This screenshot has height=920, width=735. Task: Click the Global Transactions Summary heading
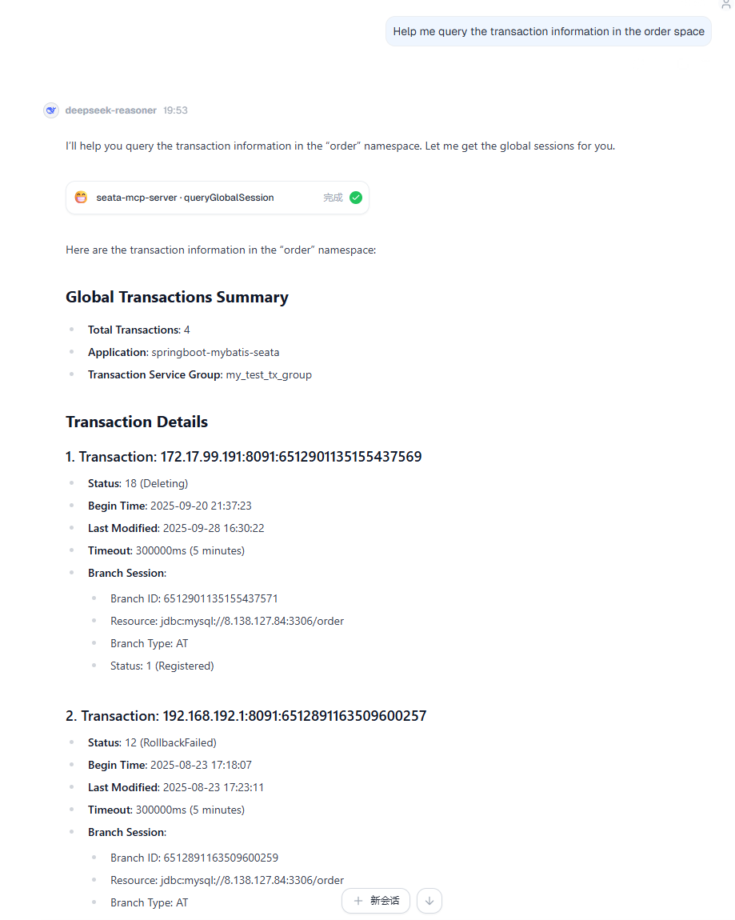click(x=177, y=298)
